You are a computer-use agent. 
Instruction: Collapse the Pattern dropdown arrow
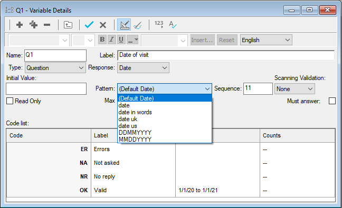(x=207, y=89)
